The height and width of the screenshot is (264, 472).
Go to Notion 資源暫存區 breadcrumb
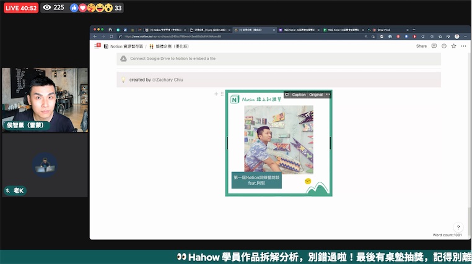pyautogui.click(x=123, y=46)
